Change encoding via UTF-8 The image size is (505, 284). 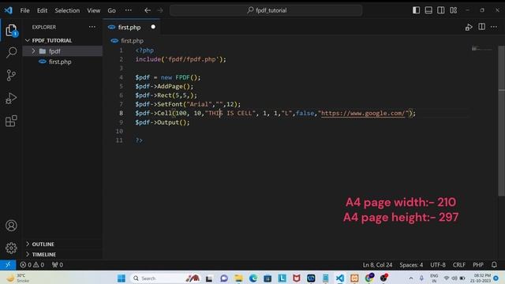pos(438,265)
